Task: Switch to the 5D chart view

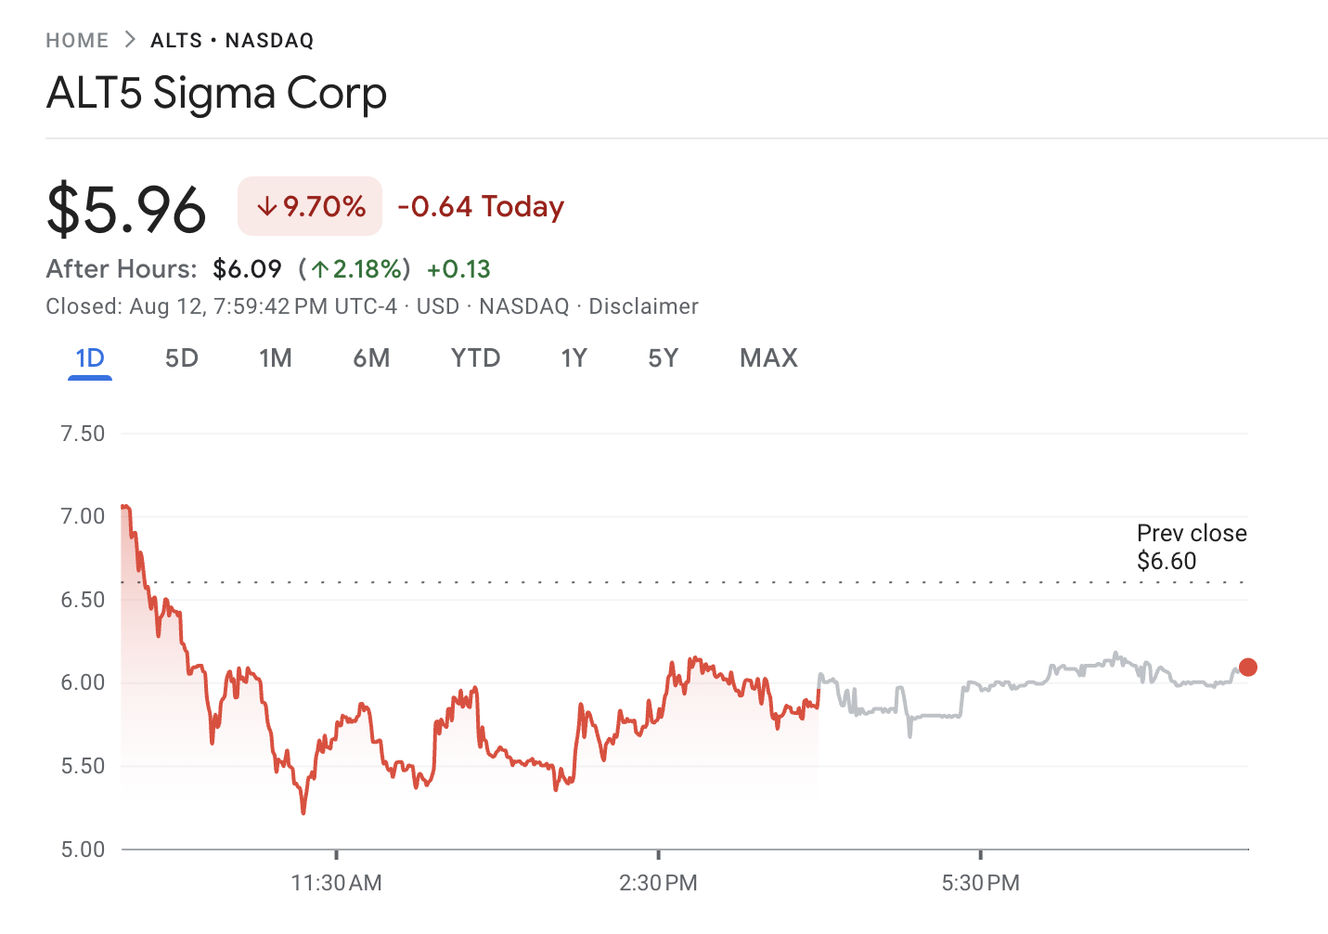Action: coord(182,358)
